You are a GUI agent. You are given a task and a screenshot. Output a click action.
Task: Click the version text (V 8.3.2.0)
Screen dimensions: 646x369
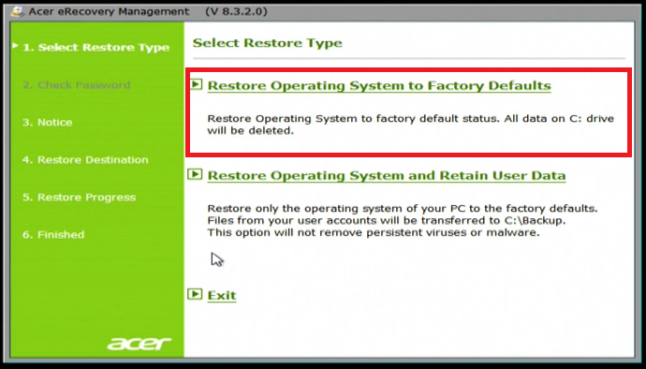tap(236, 11)
